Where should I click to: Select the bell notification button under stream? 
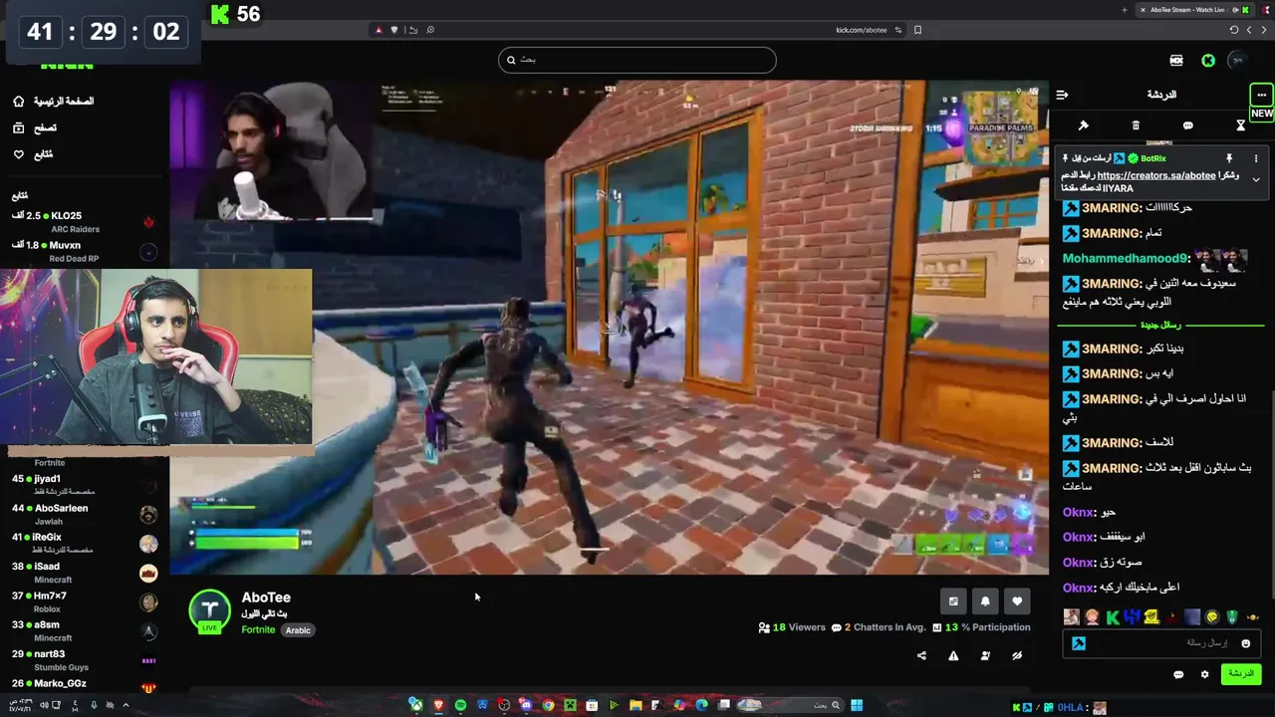coord(985,600)
